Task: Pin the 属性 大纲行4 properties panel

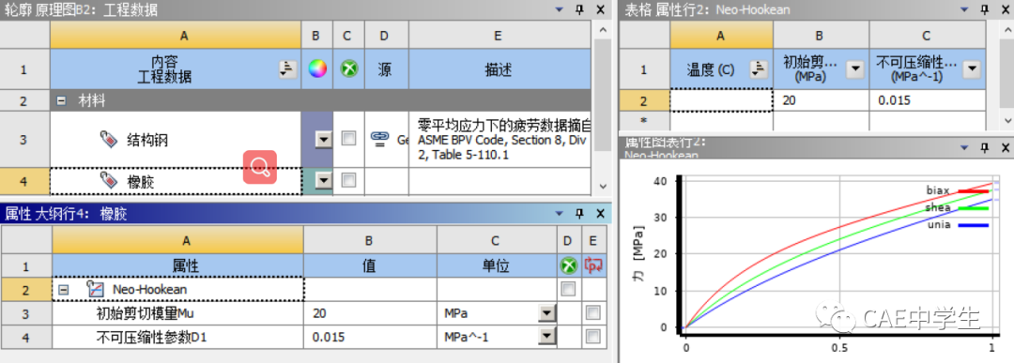Action: tap(579, 214)
